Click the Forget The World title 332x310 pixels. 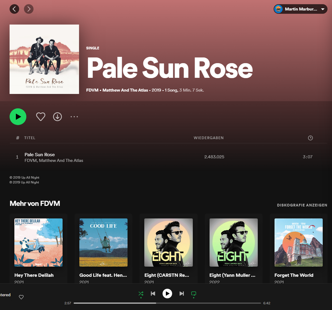[294, 275]
